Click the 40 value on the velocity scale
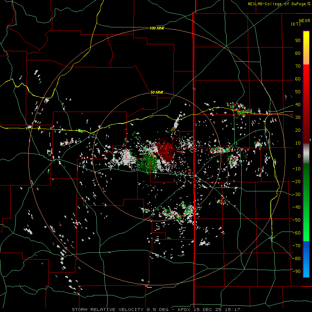Image resolution: width=312 pixels, height=312 pixels. pos(298,105)
